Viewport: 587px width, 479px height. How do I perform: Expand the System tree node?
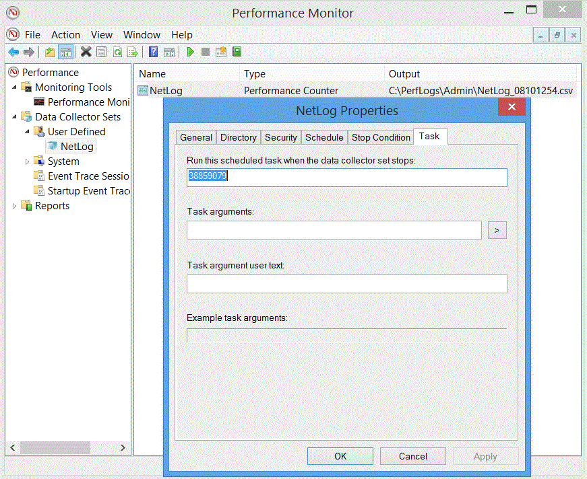tap(28, 161)
